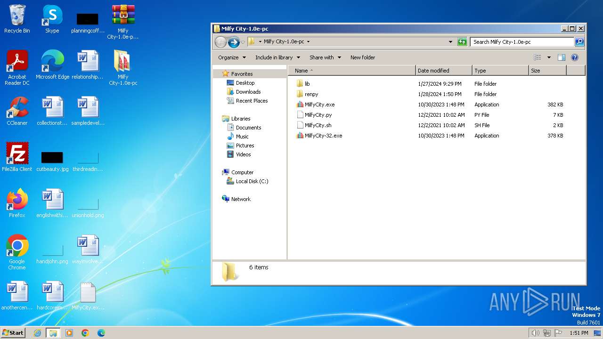Click the New folder button
This screenshot has height=339, width=603.
[x=363, y=57]
